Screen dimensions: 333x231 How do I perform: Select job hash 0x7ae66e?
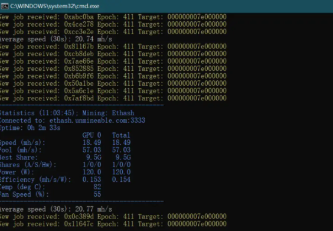coord(79,61)
